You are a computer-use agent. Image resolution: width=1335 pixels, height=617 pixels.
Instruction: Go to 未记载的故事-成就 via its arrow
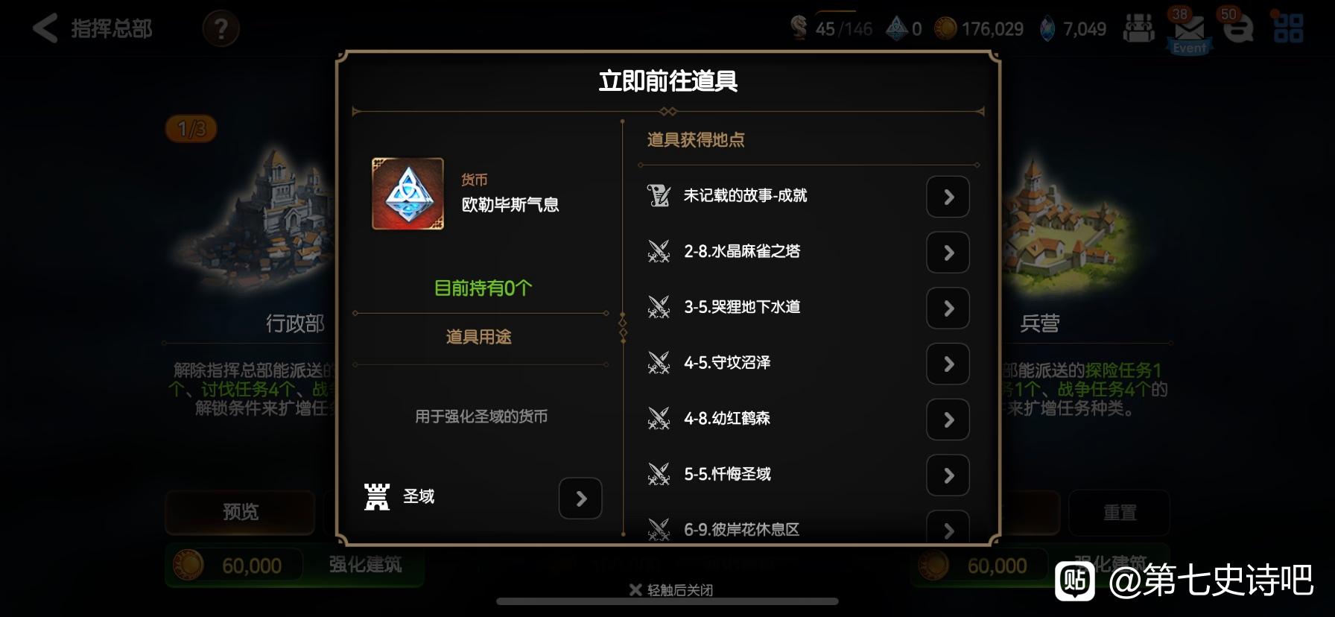(948, 197)
